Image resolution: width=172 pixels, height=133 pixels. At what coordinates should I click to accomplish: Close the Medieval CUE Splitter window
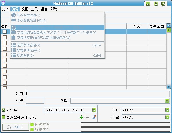click(x=163, y=4)
